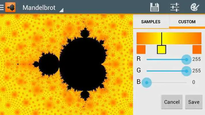Switch to the CUSTOM tab

click(x=187, y=22)
